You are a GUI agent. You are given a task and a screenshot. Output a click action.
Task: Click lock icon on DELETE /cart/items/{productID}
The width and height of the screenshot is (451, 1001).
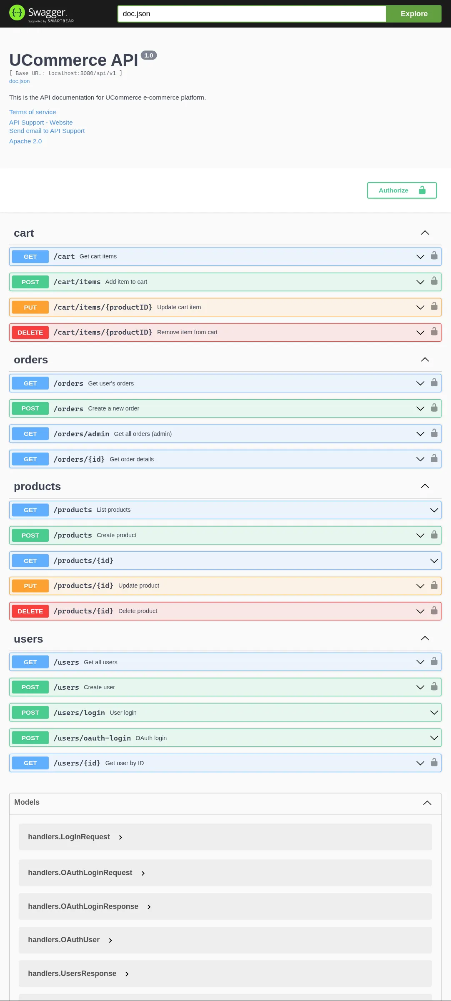[x=434, y=332]
